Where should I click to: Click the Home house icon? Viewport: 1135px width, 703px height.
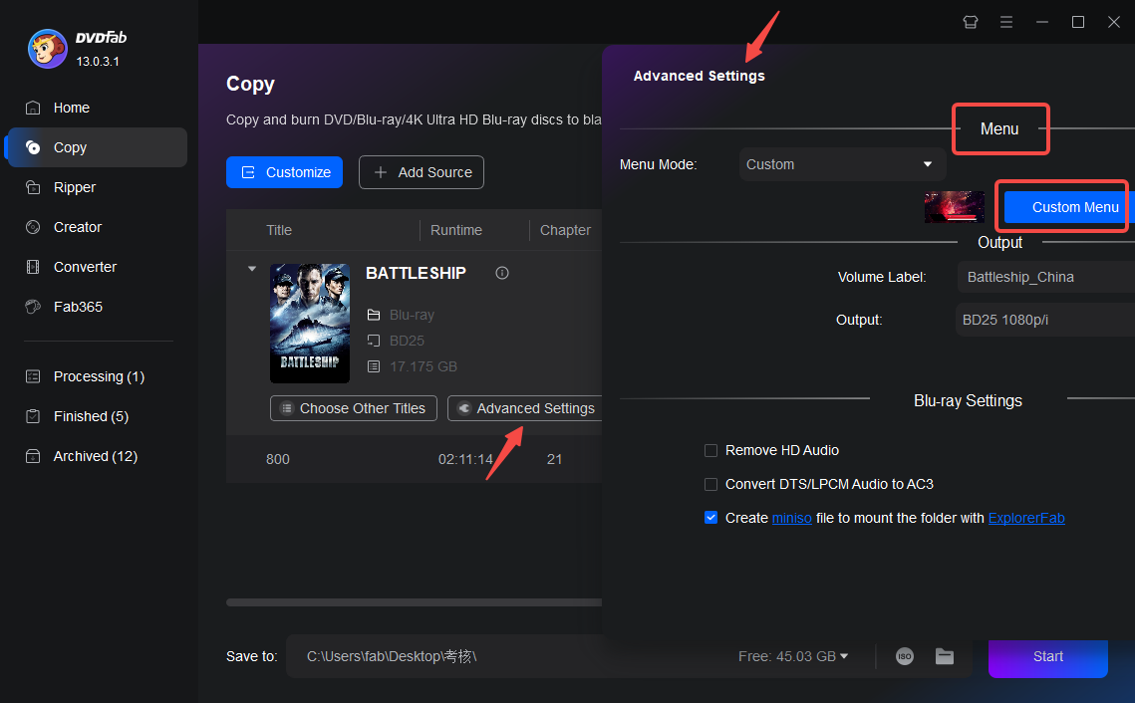pyautogui.click(x=33, y=108)
